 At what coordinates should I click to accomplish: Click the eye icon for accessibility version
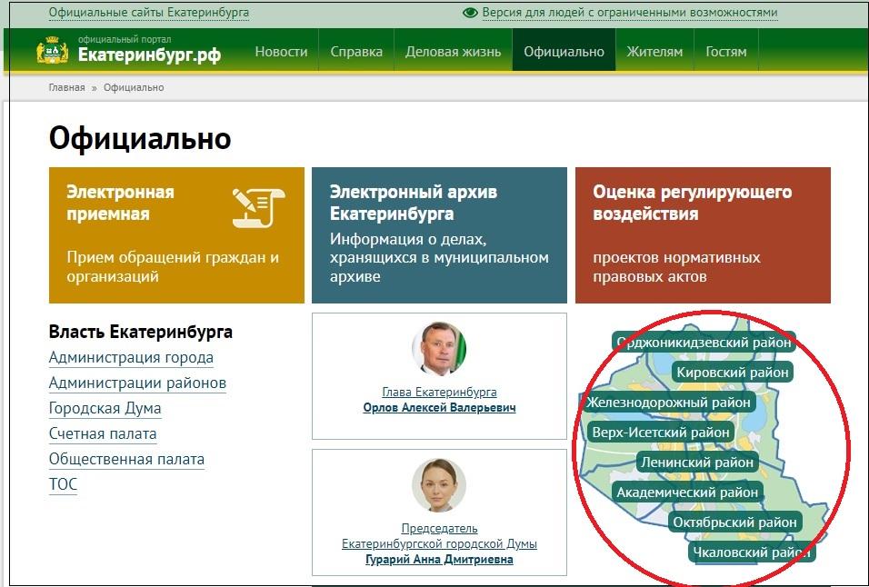pos(470,14)
